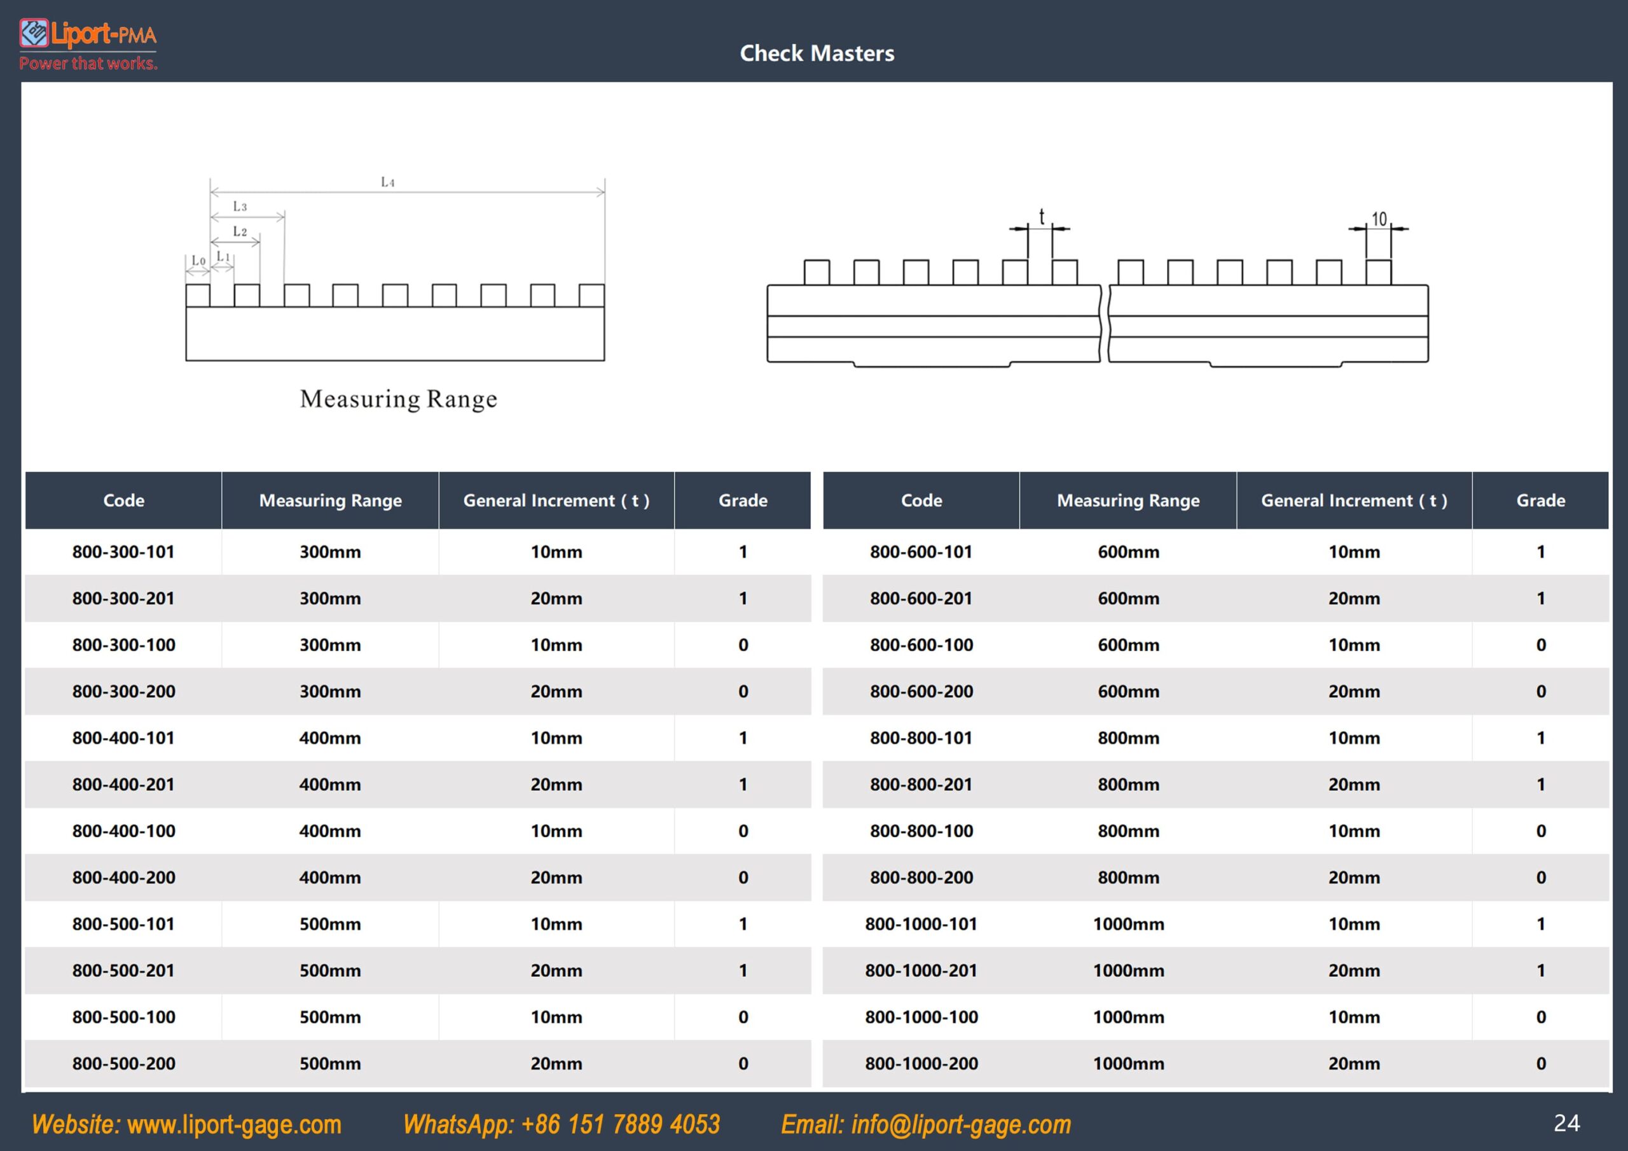The height and width of the screenshot is (1151, 1628).
Task: Click the page number 24
Action: [1566, 1124]
